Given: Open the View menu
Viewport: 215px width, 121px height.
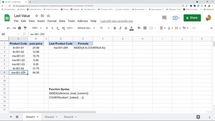Looking at the screenshot, I should coord(32,21).
